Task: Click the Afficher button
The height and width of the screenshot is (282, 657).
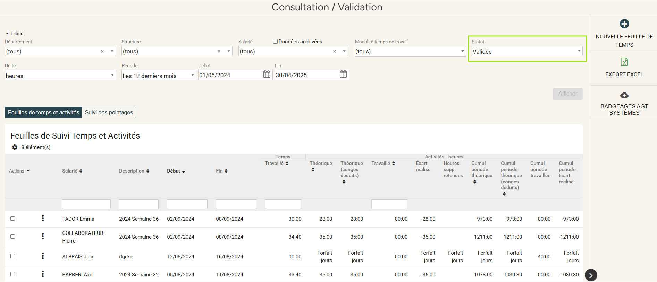Action: click(x=567, y=94)
